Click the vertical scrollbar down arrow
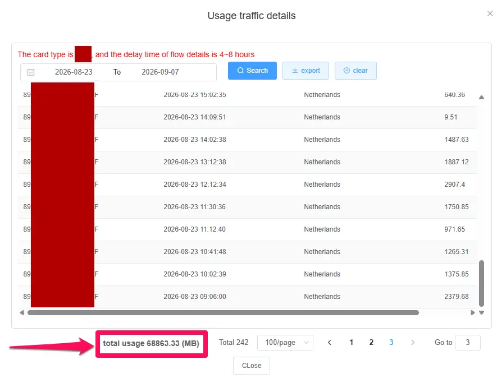Screen dimensions: 497x378 481,313
